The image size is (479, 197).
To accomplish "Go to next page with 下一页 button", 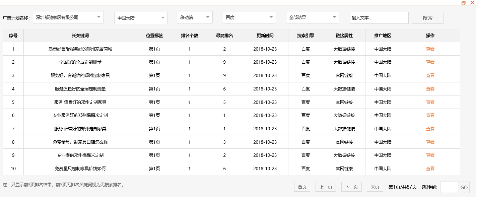I will (x=350, y=187).
